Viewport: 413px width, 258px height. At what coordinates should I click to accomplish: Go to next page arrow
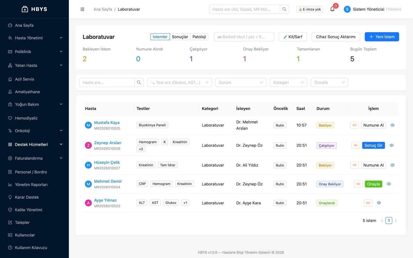click(396, 221)
